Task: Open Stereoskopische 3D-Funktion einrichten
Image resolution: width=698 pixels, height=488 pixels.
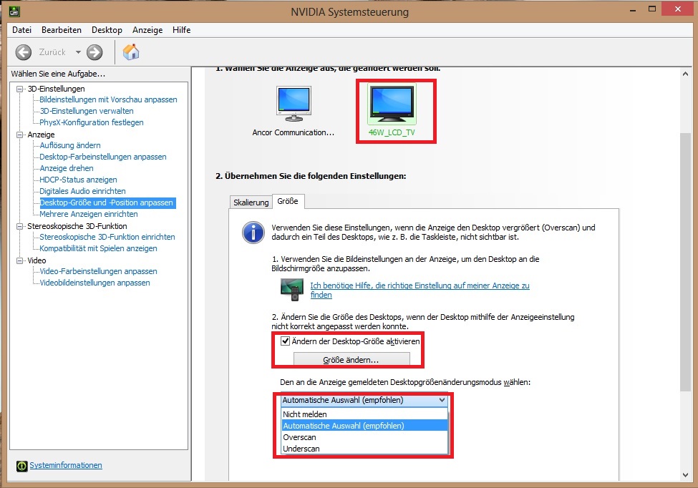Action: pos(107,237)
